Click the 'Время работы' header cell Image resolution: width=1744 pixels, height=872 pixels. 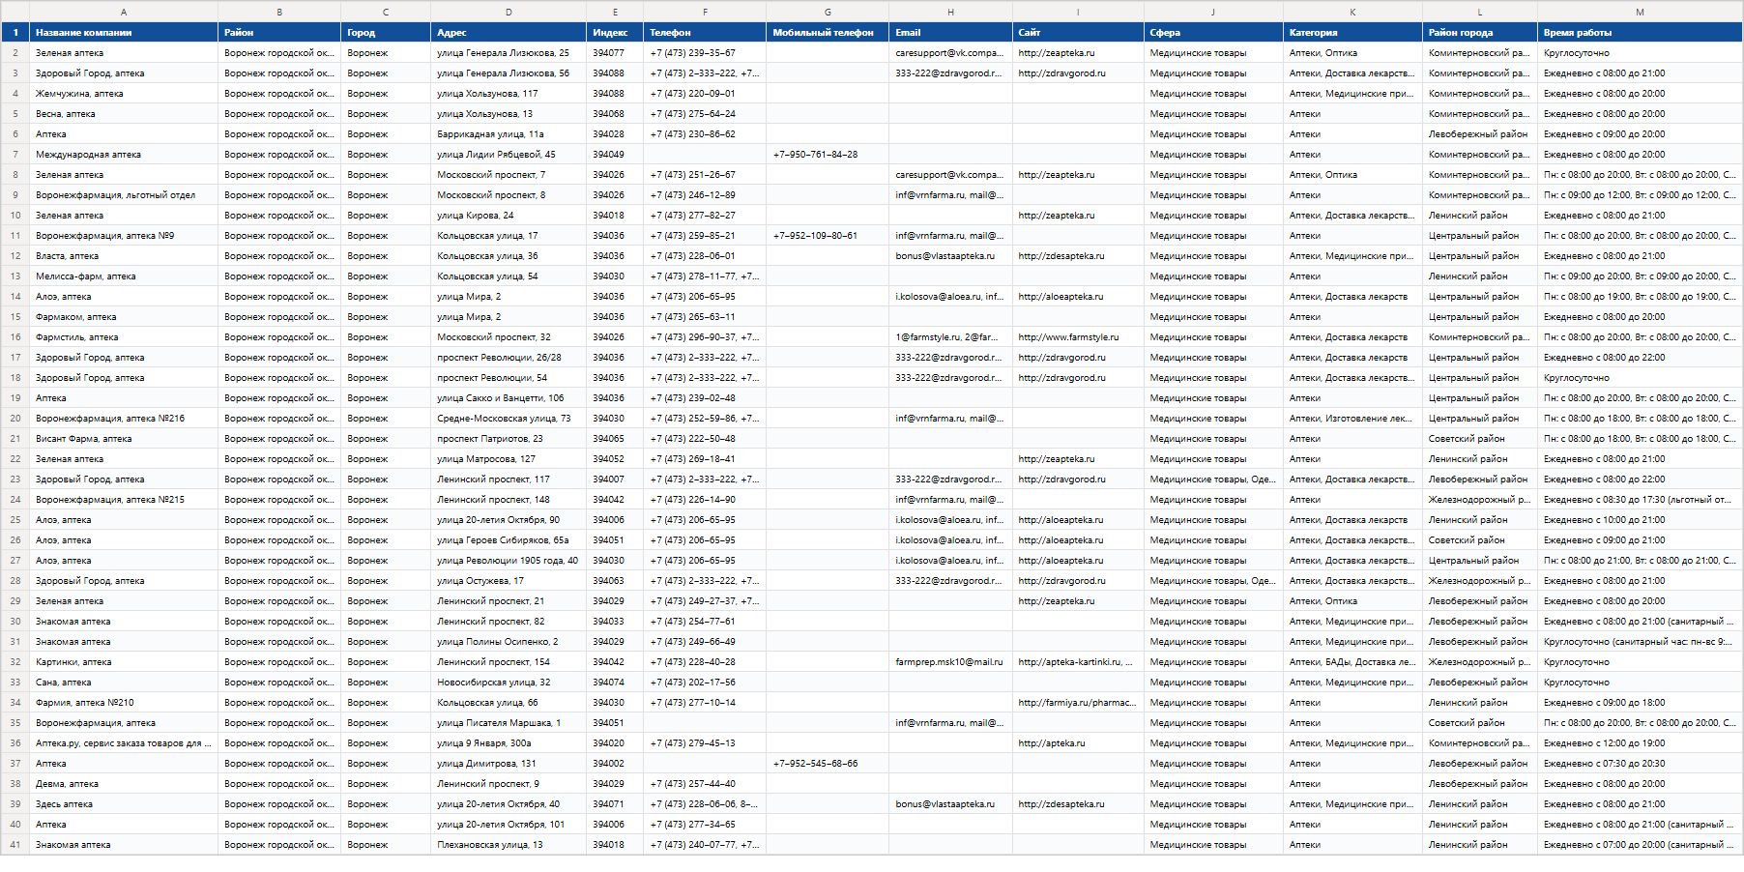[x=1640, y=33]
